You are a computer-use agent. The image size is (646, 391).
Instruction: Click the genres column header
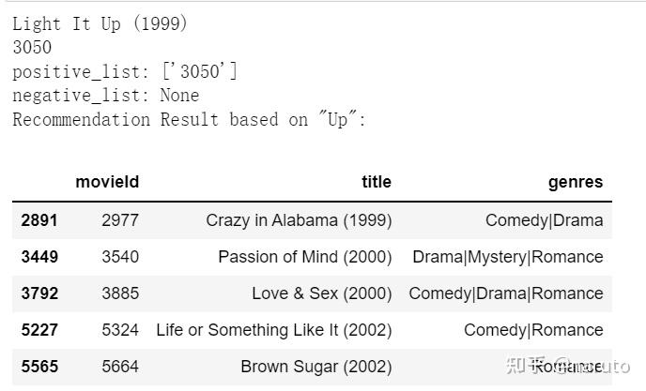[576, 182]
